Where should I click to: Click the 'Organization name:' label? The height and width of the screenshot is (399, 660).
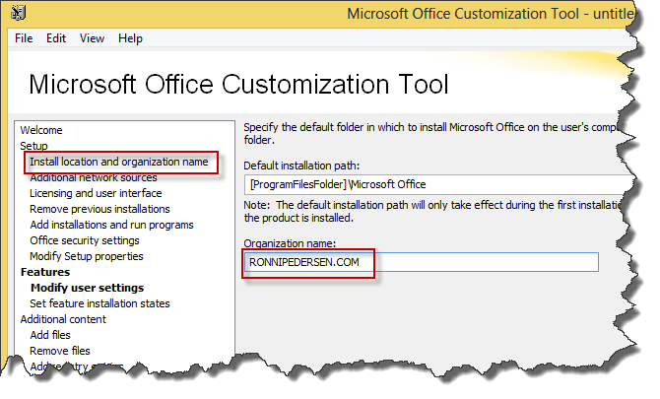pos(290,243)
